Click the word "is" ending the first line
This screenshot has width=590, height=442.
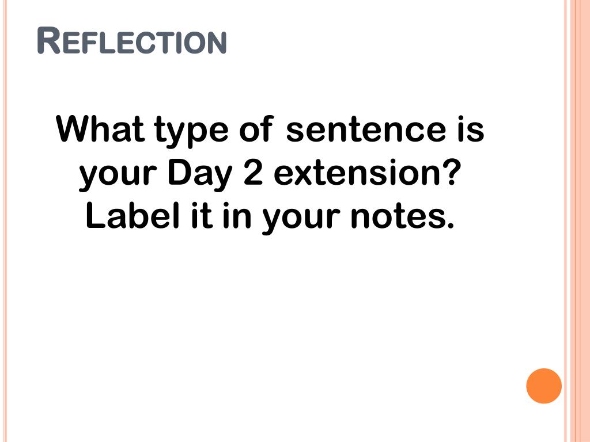[x=471, y=129]
